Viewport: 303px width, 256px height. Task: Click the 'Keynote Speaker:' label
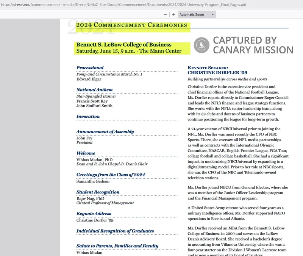pyautogui.click(x=208, y=68)
